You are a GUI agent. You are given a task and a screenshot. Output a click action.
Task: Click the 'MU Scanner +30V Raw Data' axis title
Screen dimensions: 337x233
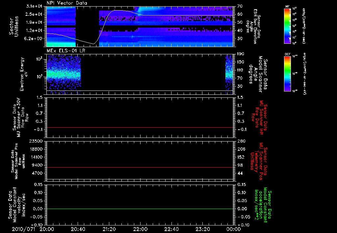point(20,117)
